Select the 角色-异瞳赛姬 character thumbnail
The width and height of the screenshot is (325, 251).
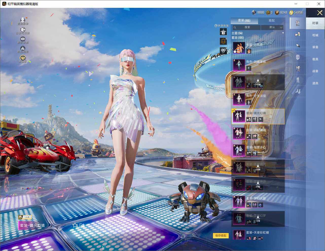(239, 65)
